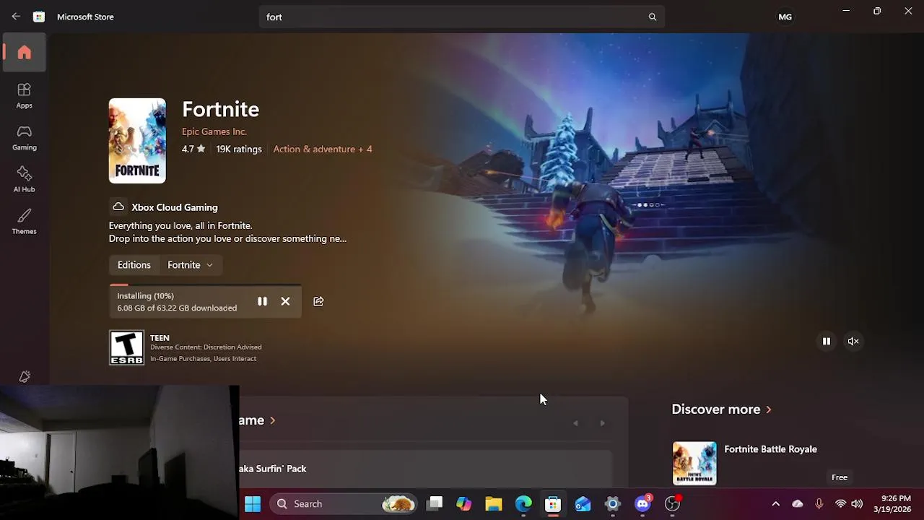Expand the truncated Fortnite description text

(x=227, y=232)
